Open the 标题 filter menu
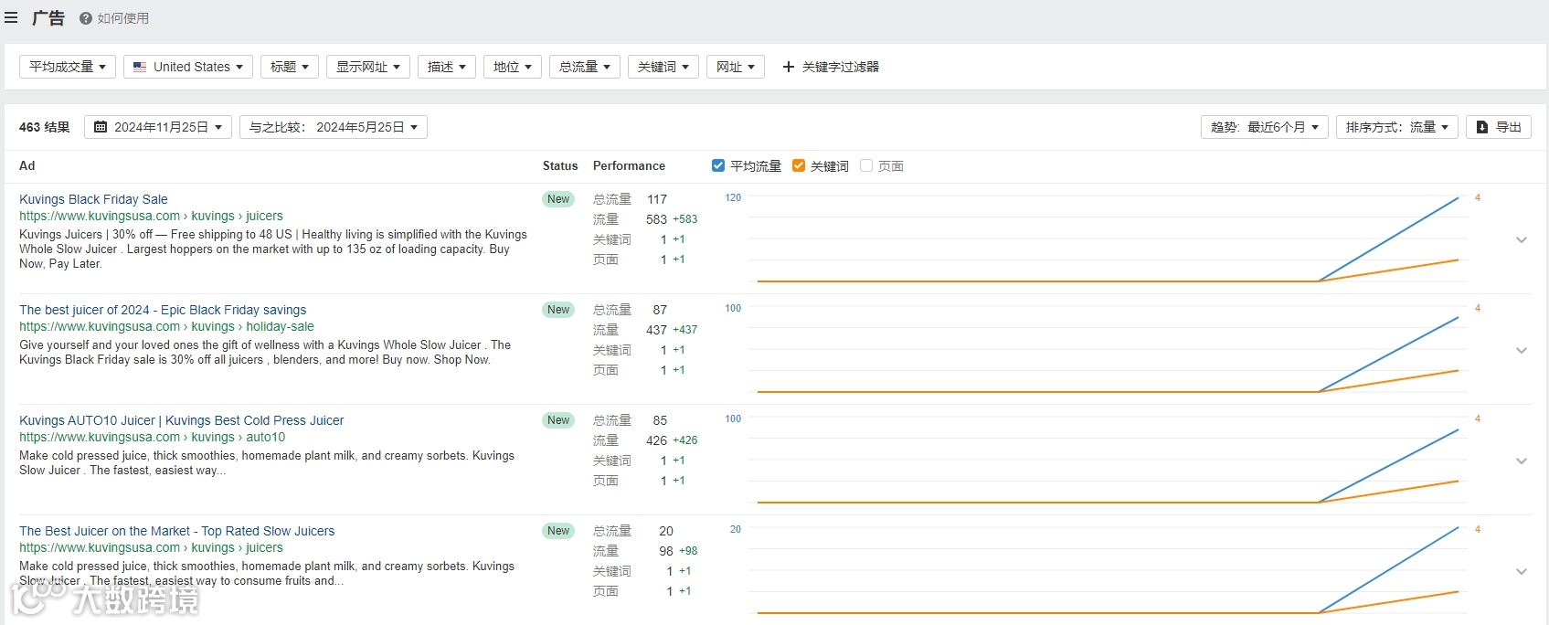1549x625 pixels. coord(290,67)
